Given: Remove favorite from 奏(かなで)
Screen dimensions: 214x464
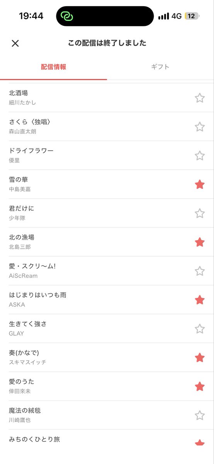Looking at the screenshot, I should tap(199, 357).
